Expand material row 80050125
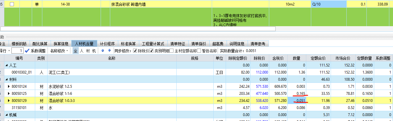 (9, 93)
